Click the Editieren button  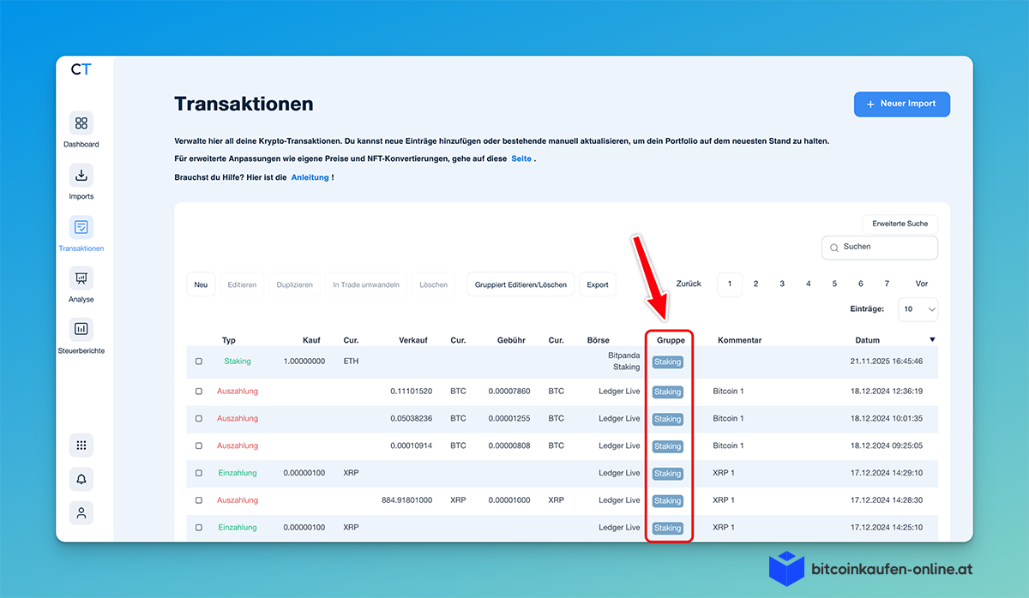(x=242, y=284)
